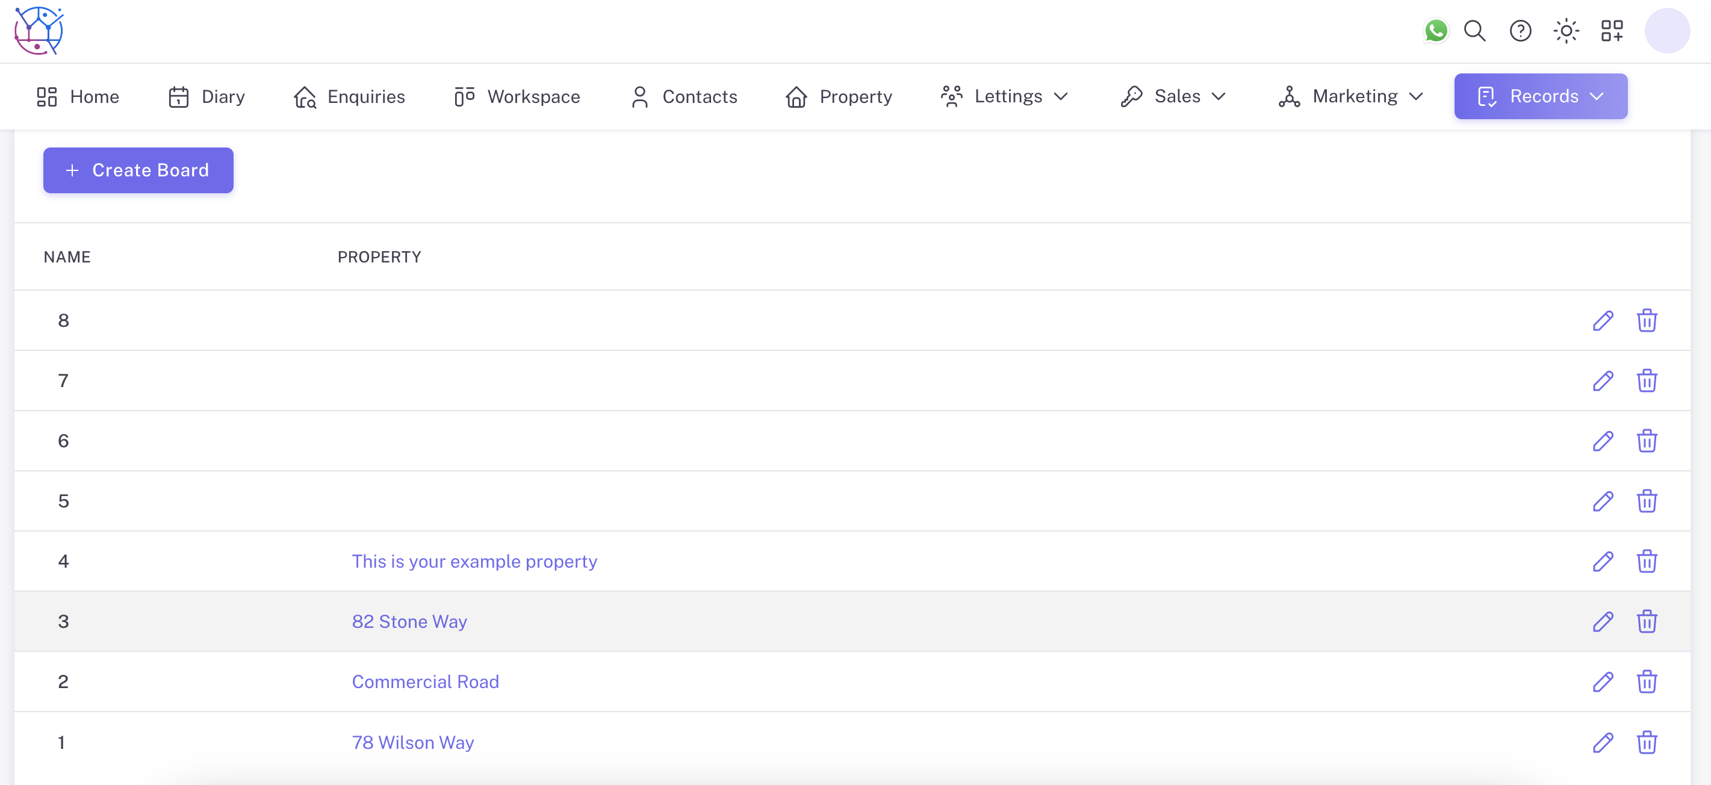Open the apps grid icon in top bar
Screen dimensions: 1711x785
tap(1613, 31)
